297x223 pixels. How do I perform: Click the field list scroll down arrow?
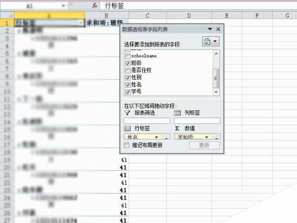(x=216, y=92)
